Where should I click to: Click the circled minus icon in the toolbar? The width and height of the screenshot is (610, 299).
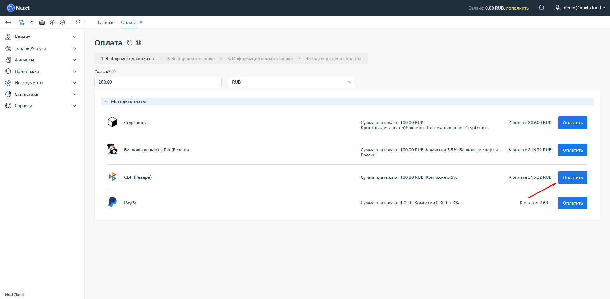(62, 22)
